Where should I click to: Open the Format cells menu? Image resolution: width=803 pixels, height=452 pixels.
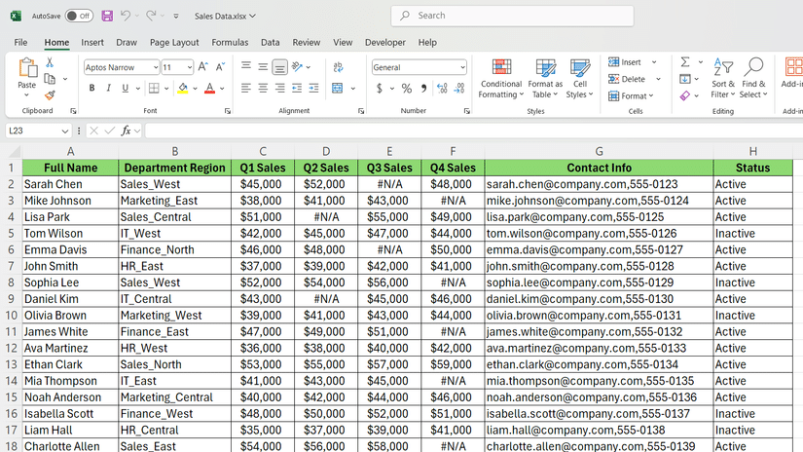click(631, 95)
